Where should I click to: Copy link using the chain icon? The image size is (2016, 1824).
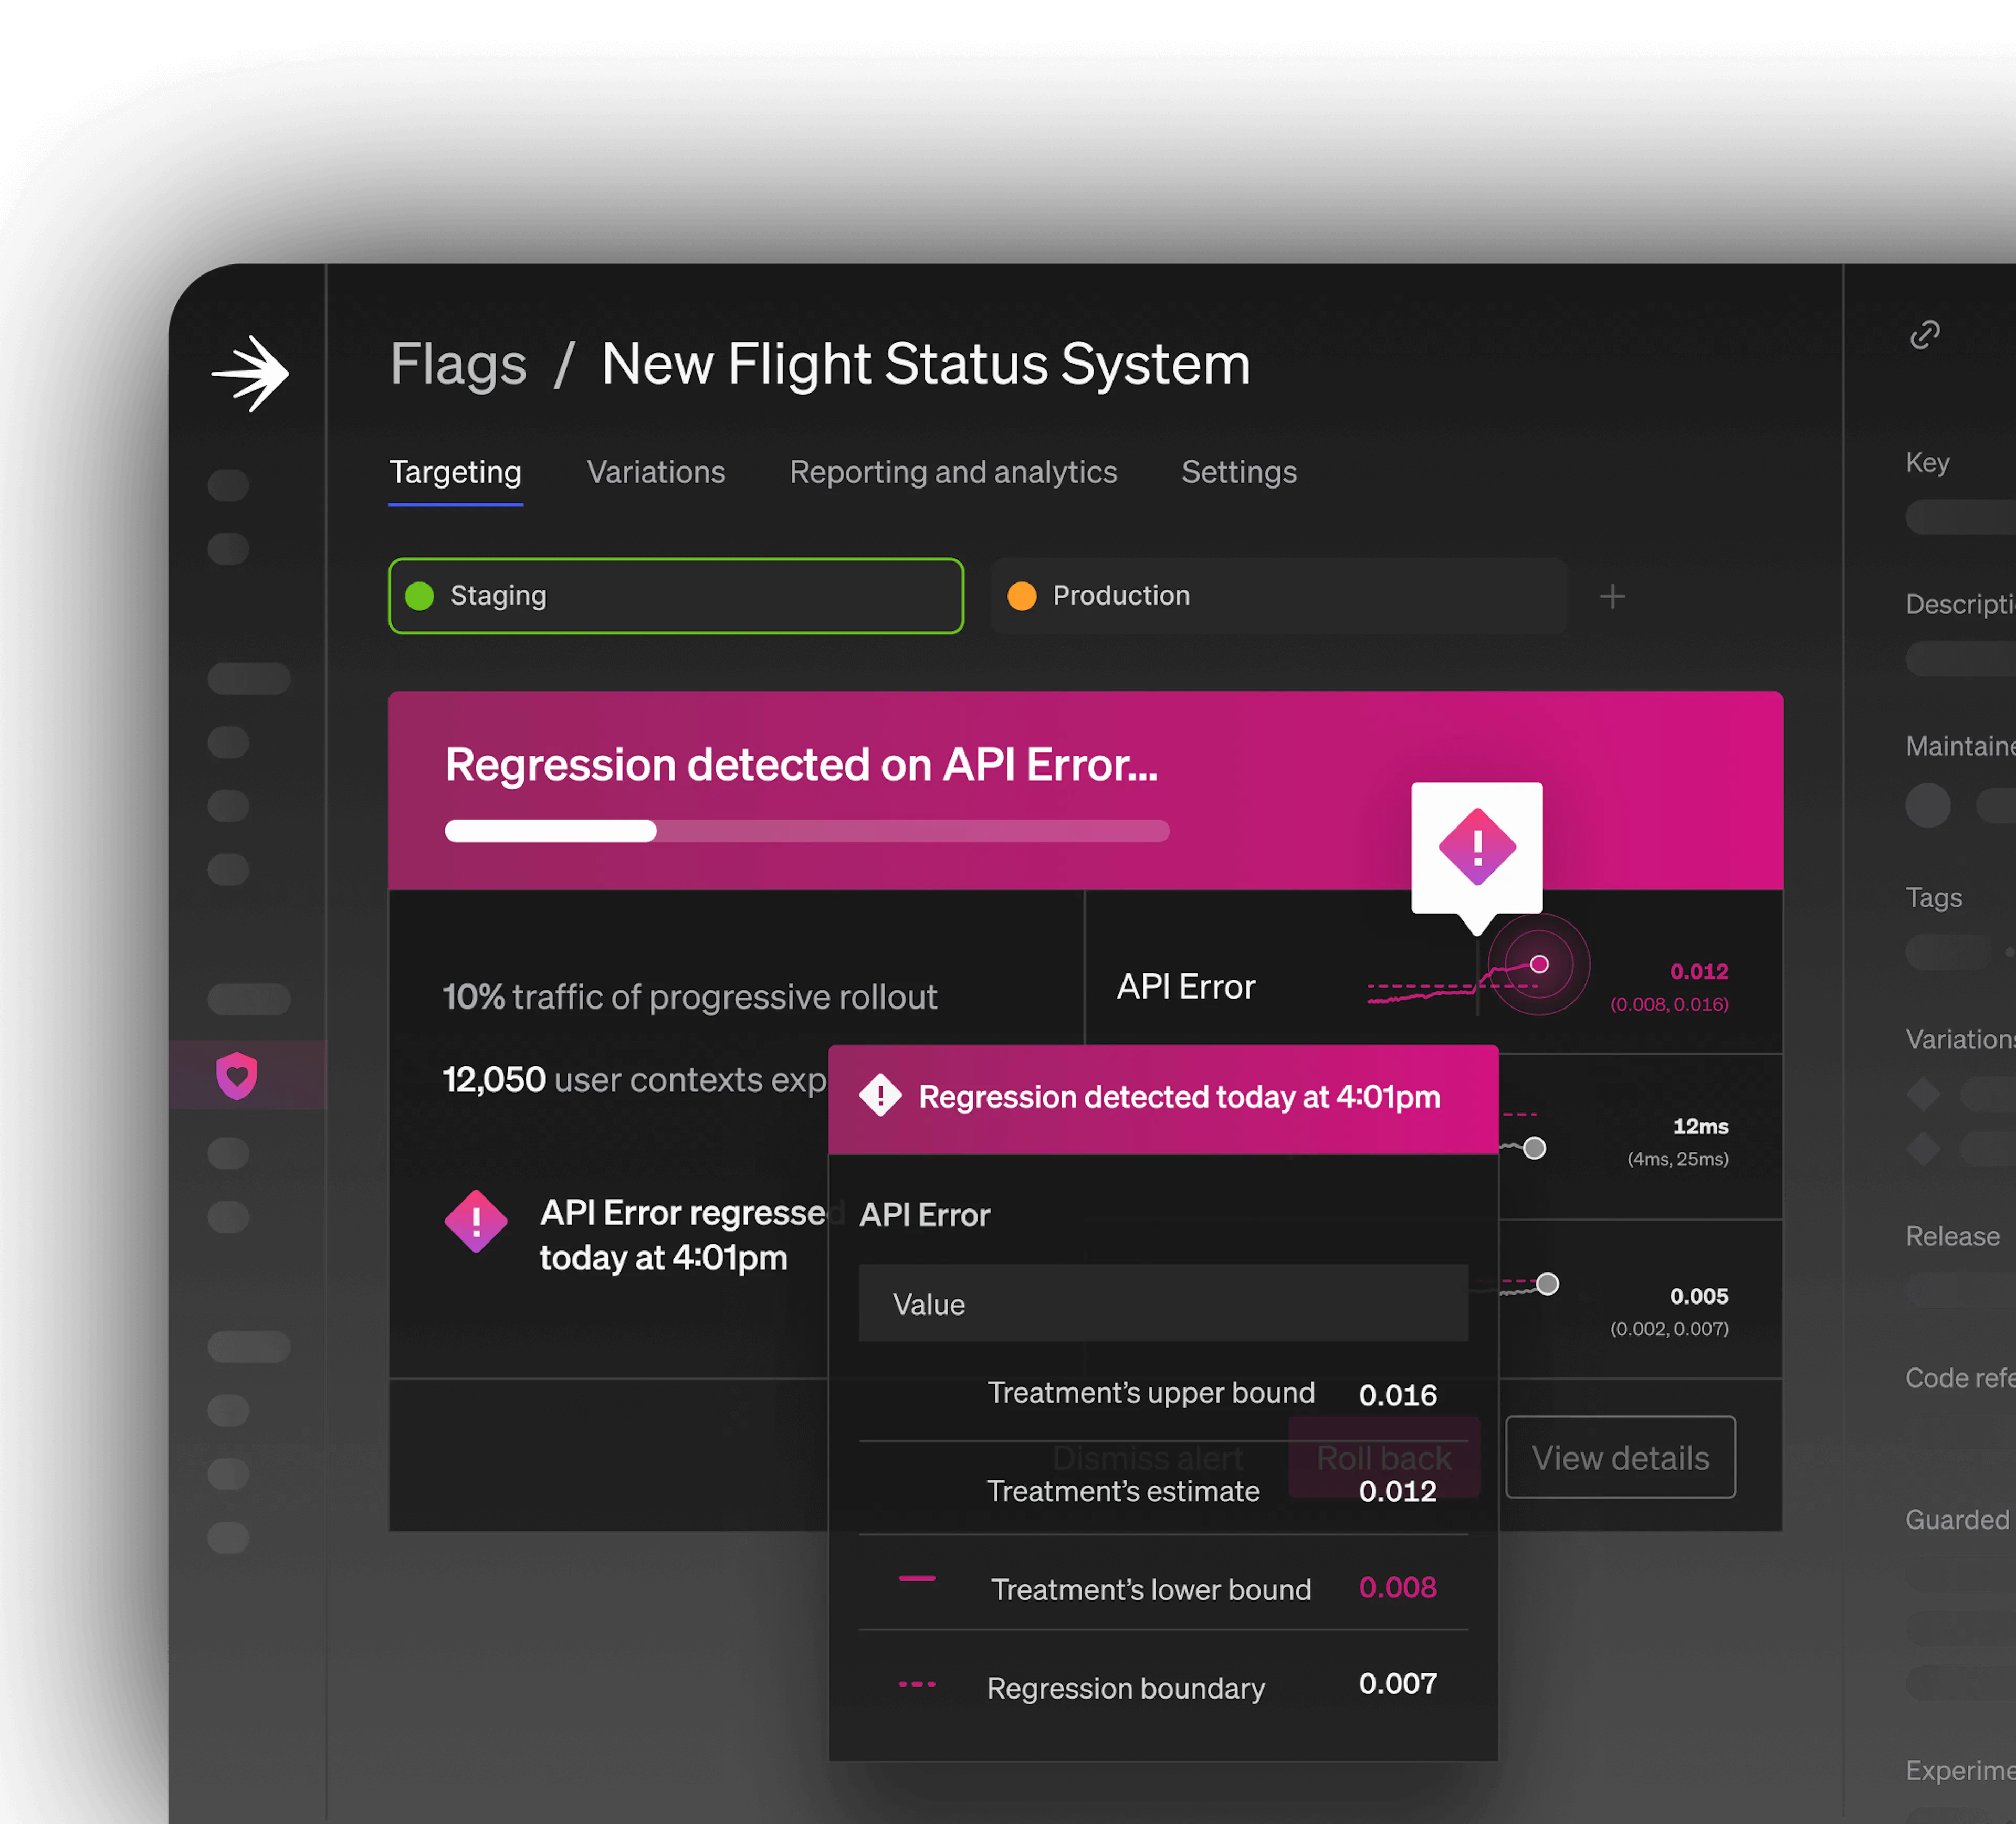pyautogui.click(x=1925, y=335)
